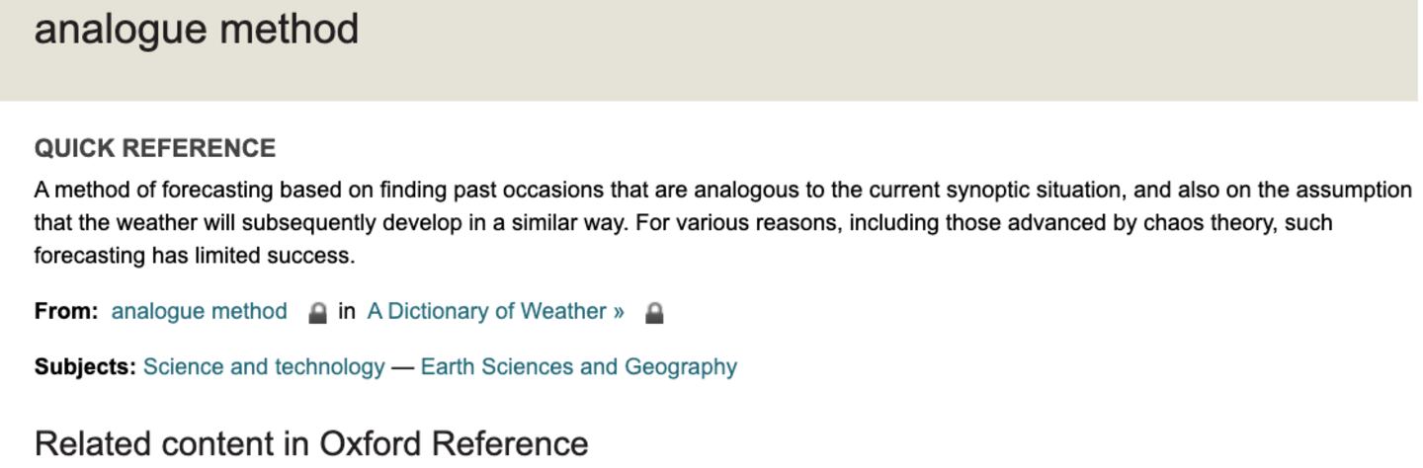The height and width of the screenshot is (468, 1423).
Task: Click the bold Subjects: label
Action: click(x=85, y=367)
